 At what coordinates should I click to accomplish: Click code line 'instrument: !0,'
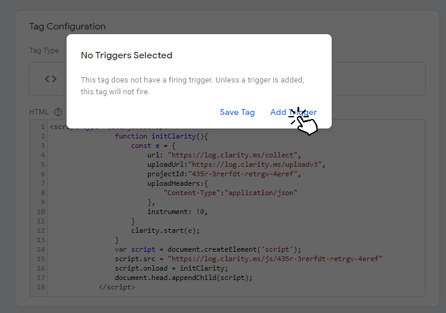177,212
